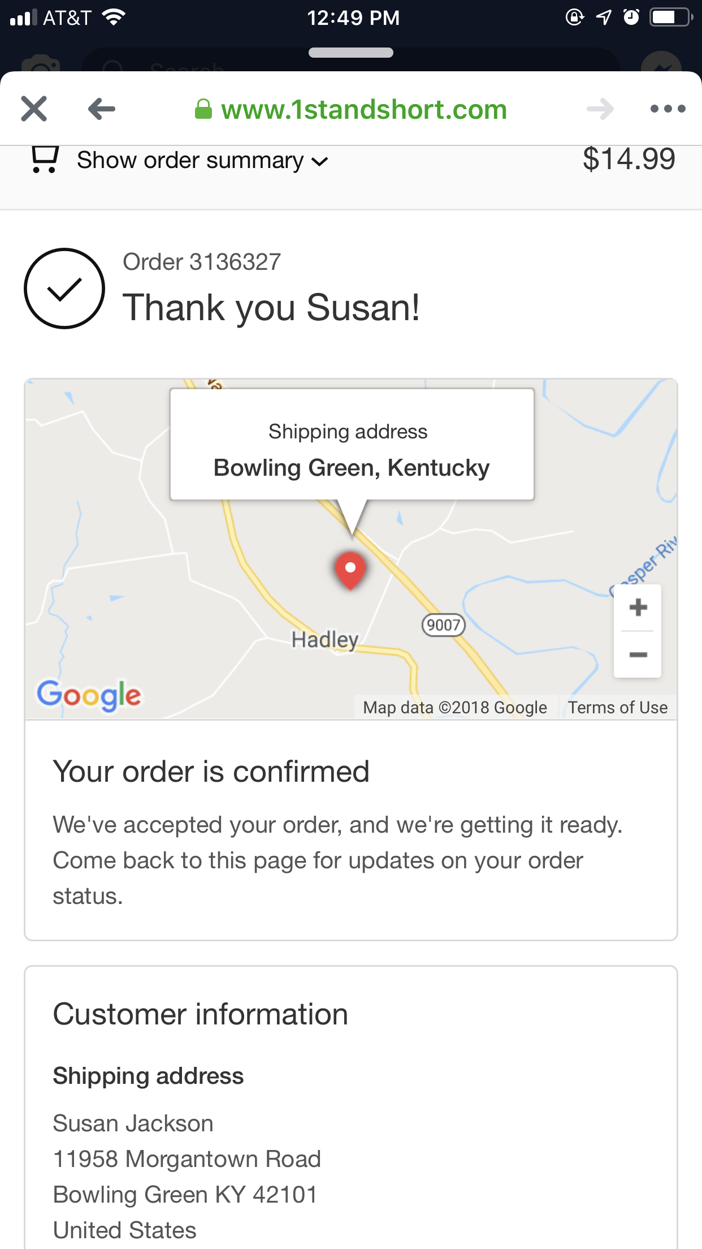Screen dimensions: 702x1249
Task: Tap the Bowling Green, Kentucky shipping popup
Action: pyautogui.click(x=352, y=445)
